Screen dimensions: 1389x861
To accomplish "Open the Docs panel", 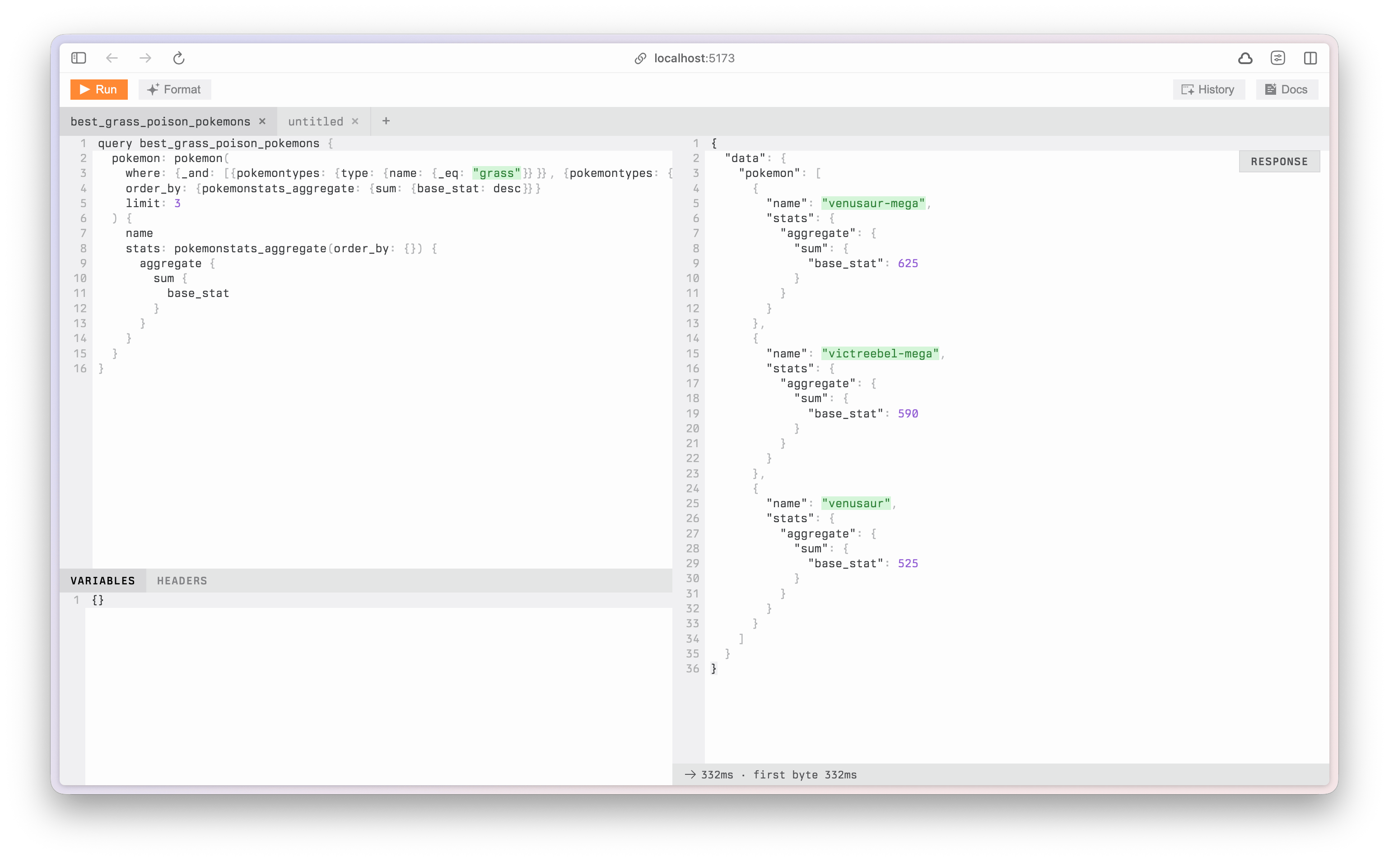I will point(1286,89).
